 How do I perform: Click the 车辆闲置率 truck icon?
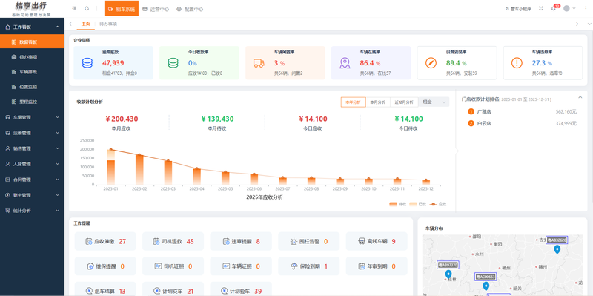tap(259, 63)
